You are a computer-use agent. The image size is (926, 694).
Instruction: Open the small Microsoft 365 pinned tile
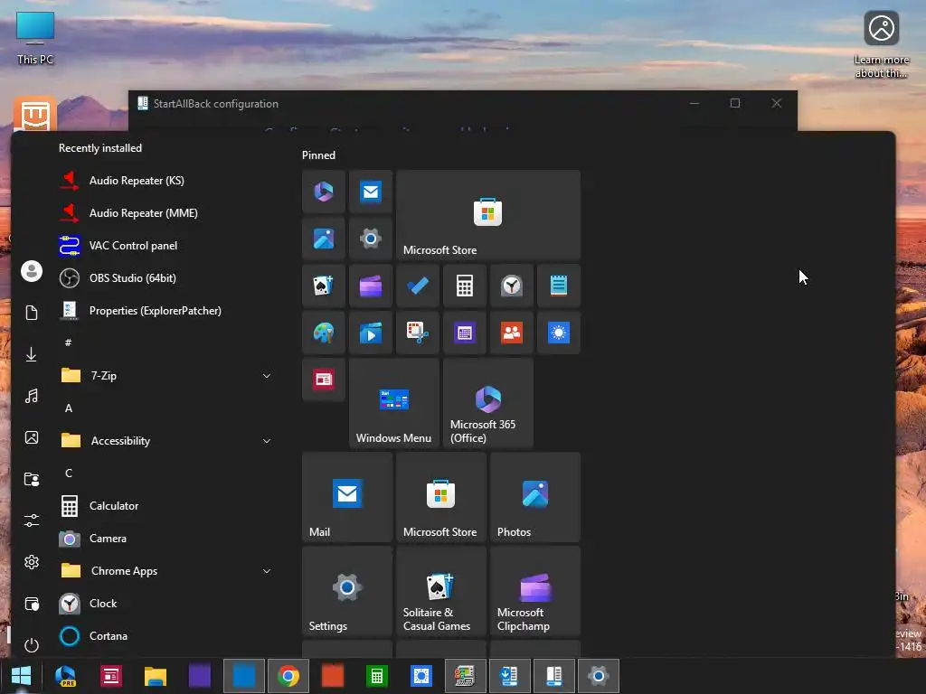(324, 192)
